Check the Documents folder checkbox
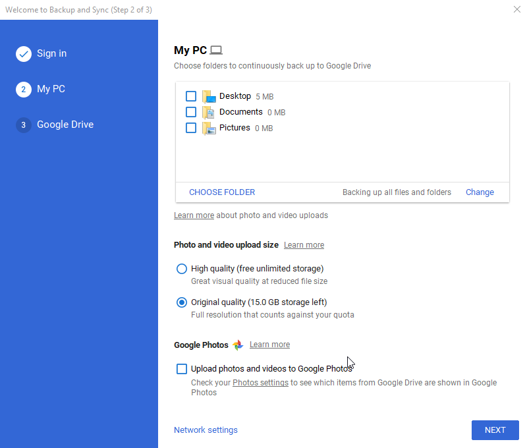 (191, 112)
